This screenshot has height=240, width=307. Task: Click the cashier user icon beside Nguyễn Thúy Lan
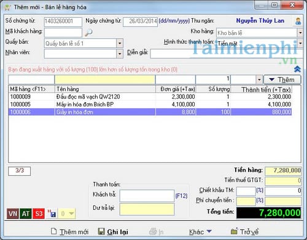[x=298, y=21]
